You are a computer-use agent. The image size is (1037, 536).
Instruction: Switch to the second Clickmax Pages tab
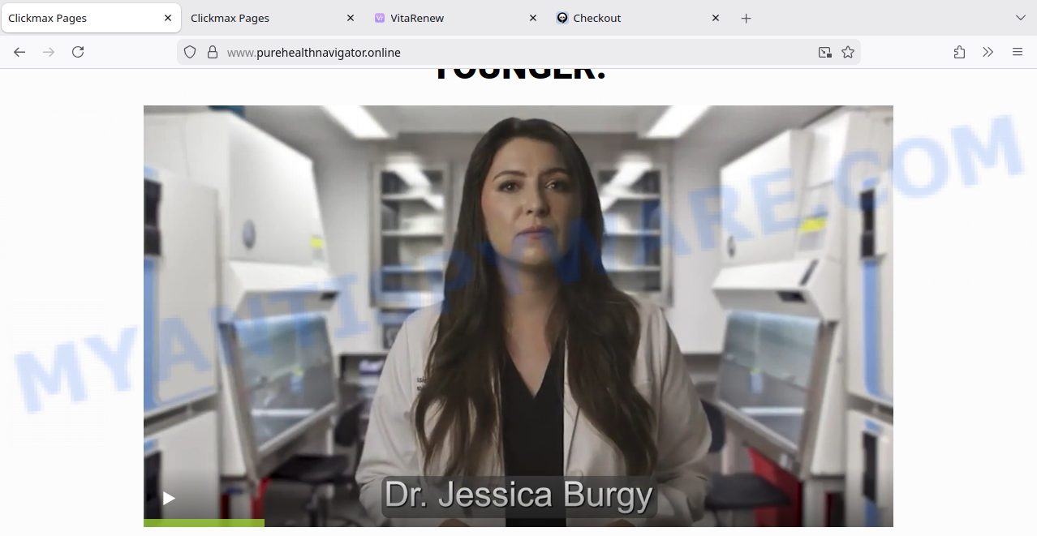point(260,18)
